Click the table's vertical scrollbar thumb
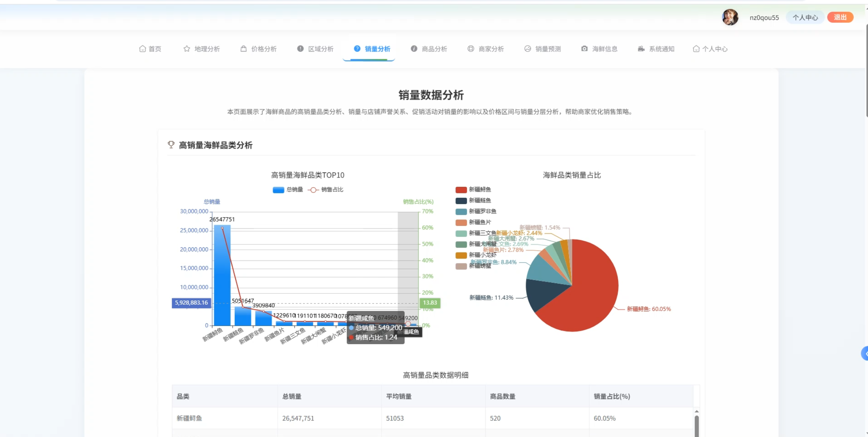 coord(697,426)
